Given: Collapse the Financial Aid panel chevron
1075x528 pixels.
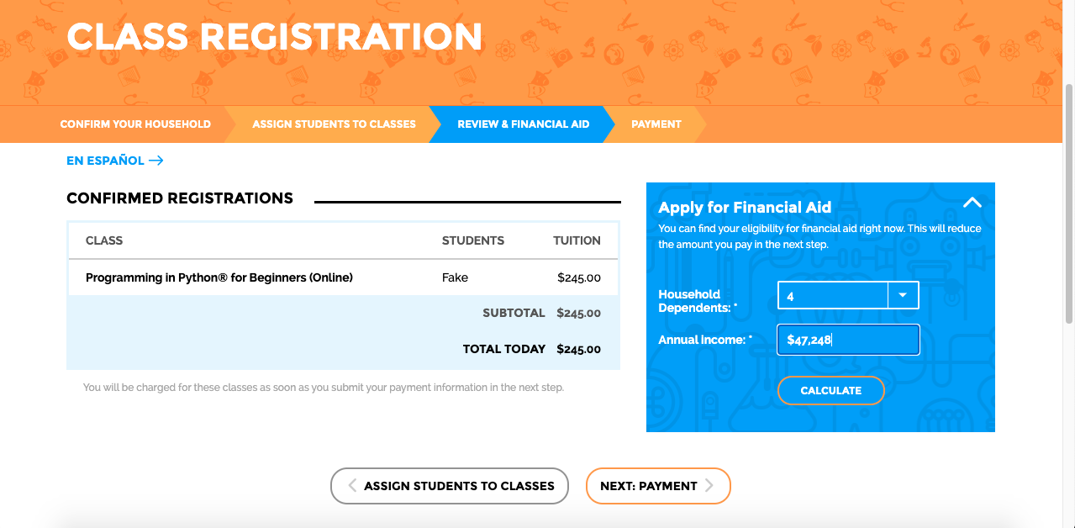Looking at the screenshot, I should pyautogui.click(x=972, y=203).
